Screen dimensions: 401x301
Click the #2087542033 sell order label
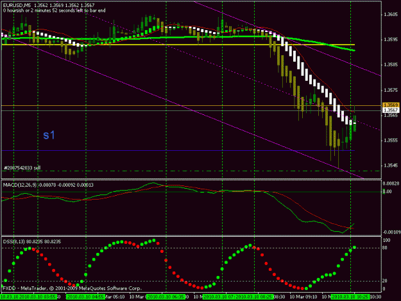[22, 168]
